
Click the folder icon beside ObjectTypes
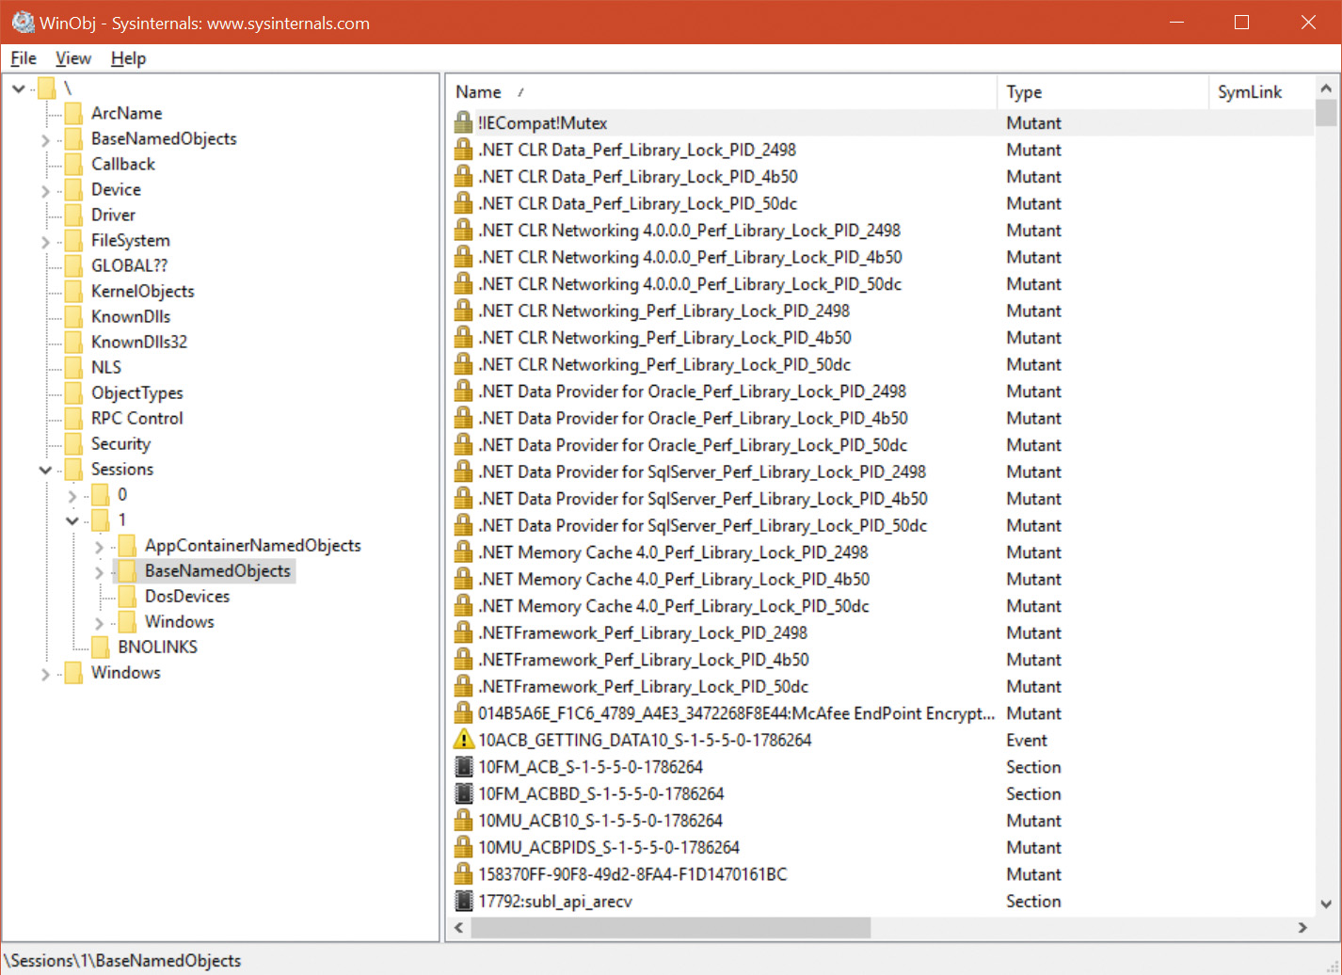pos(73,393)
